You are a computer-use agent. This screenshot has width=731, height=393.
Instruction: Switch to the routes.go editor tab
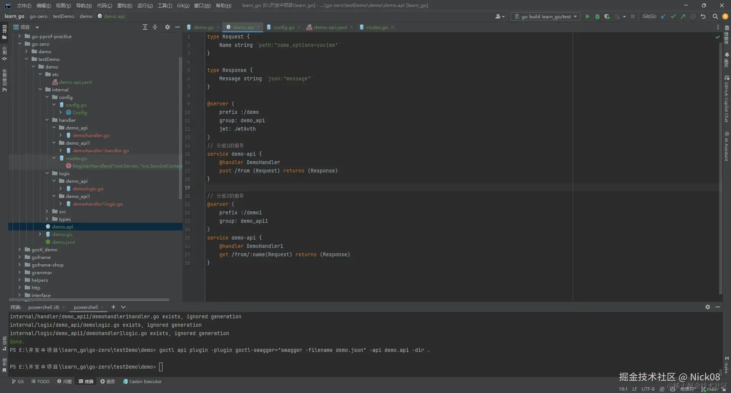377,27
